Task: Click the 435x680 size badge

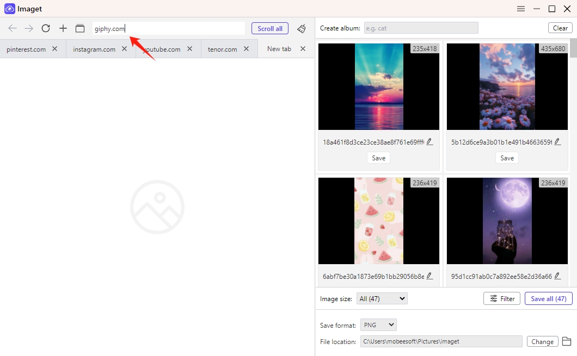Action: [553, 48]
